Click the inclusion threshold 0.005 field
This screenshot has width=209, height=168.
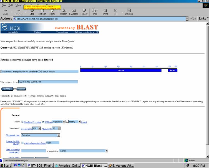tap(53, 143)
